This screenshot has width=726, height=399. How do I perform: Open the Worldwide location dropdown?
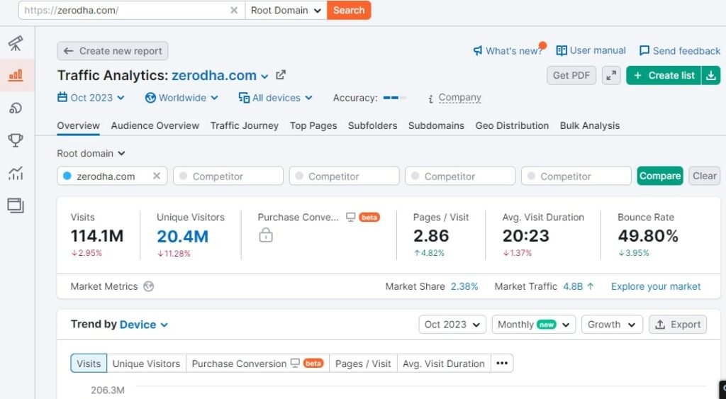coord(181,98)
